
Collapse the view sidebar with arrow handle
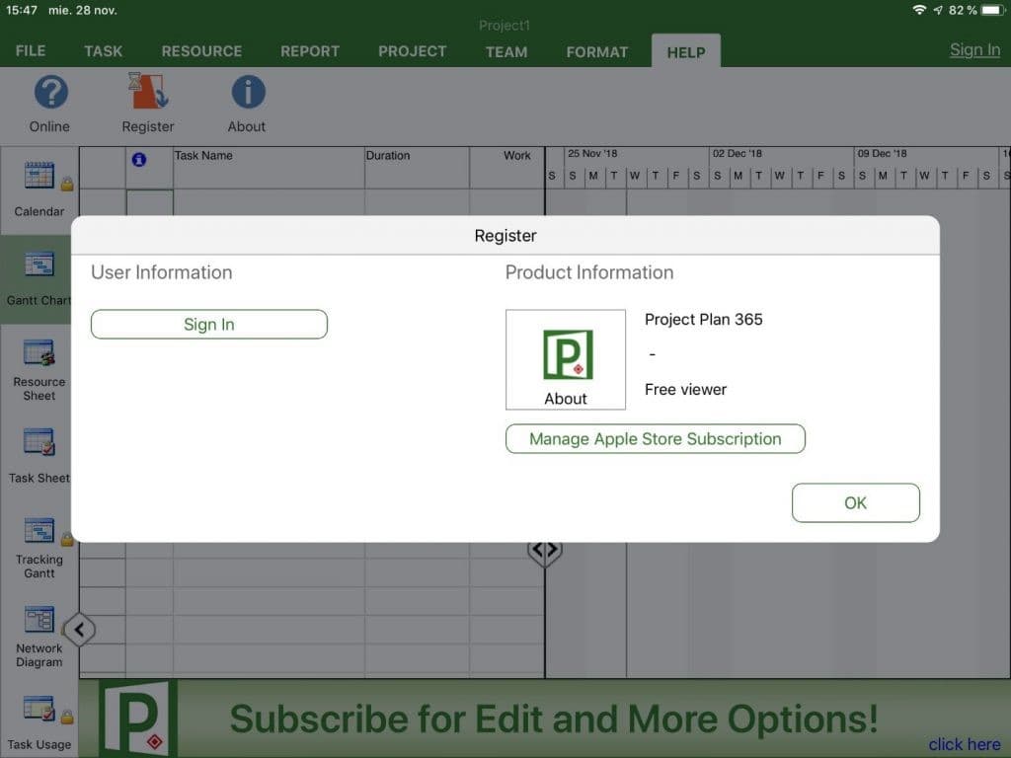[x=79, y=629]
